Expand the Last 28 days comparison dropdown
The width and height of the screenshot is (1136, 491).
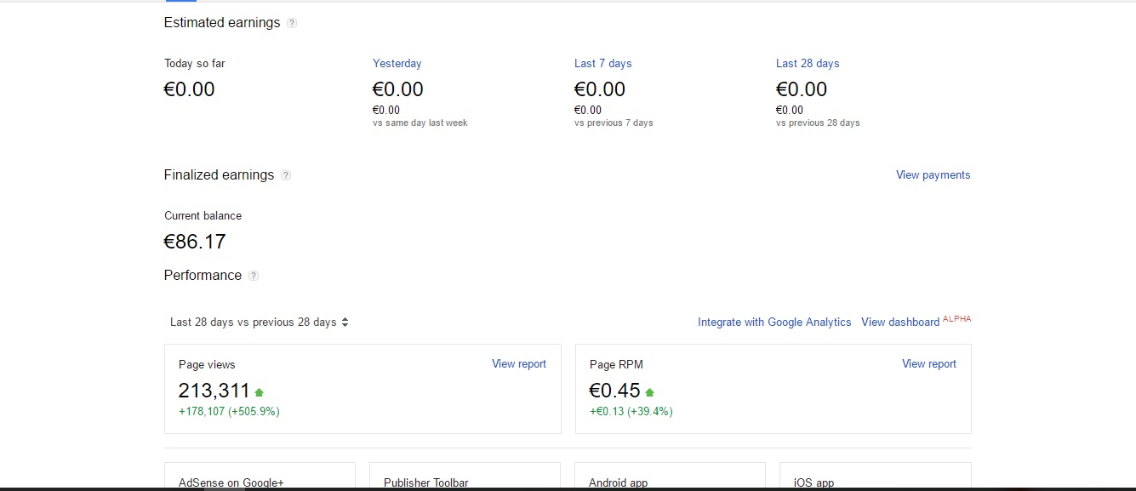click(260, 323)
